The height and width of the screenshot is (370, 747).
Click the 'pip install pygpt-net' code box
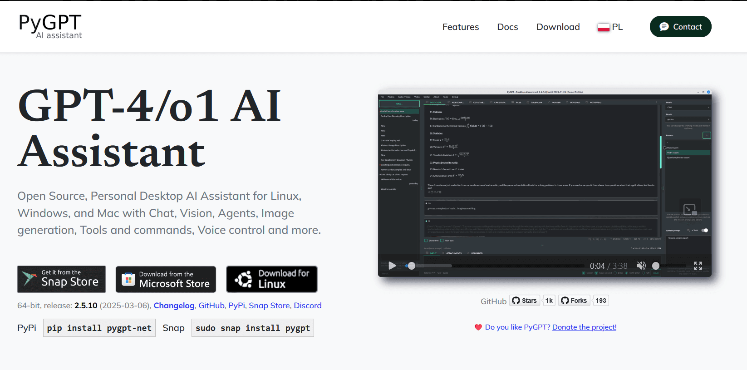point(99,328)
